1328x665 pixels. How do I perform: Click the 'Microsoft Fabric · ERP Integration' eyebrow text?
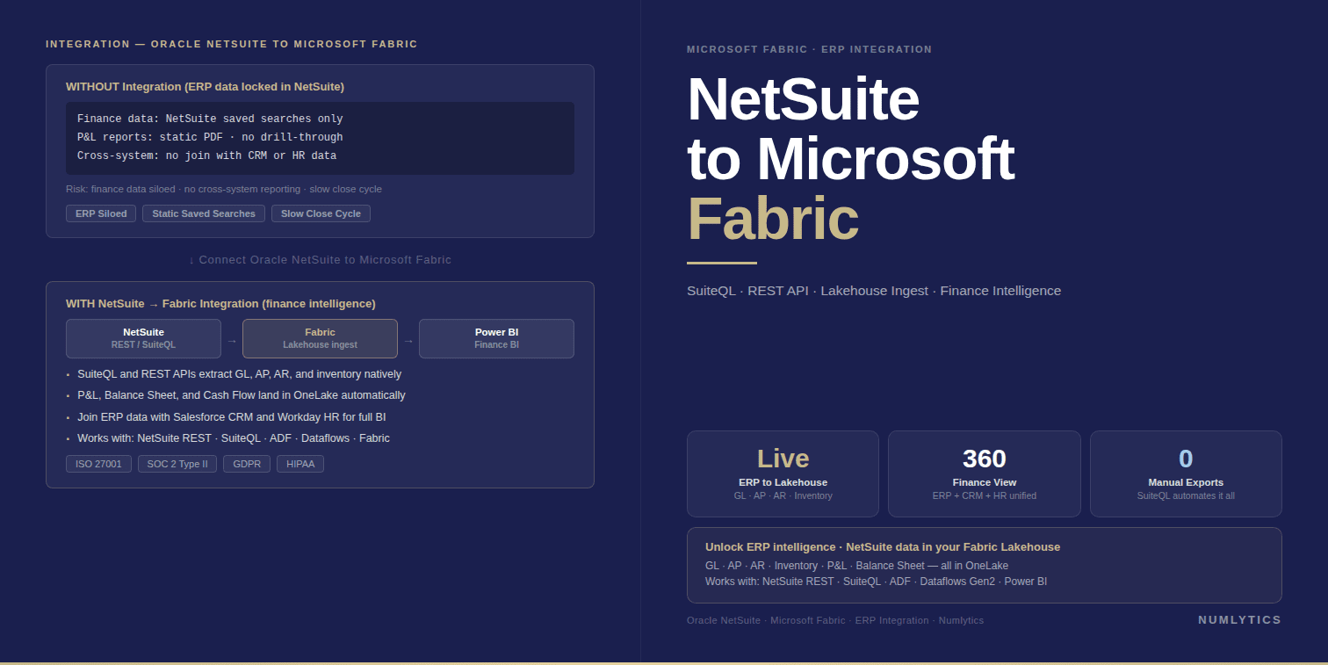click(x=809, y=49)
